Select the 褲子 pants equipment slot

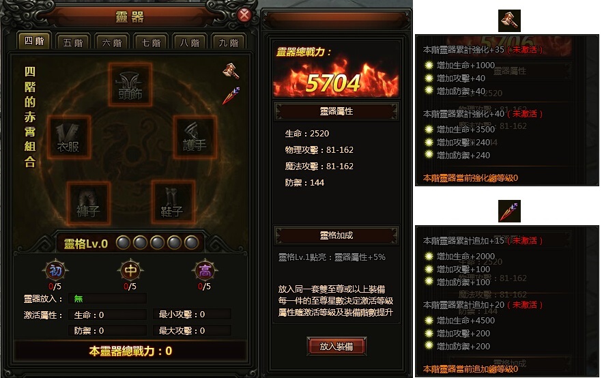click(89, 203)
